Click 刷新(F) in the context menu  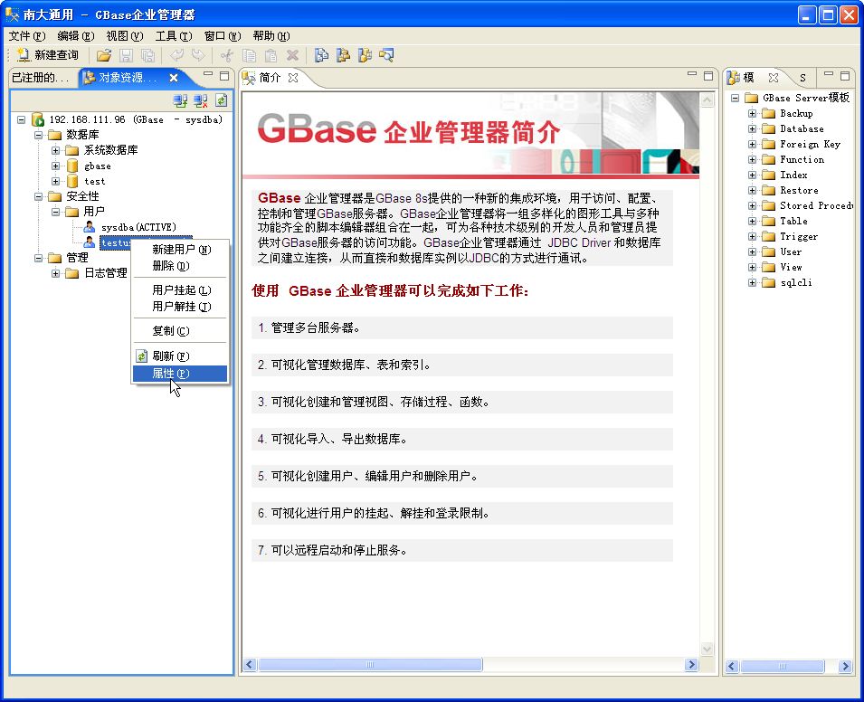[x=180, y=356]
